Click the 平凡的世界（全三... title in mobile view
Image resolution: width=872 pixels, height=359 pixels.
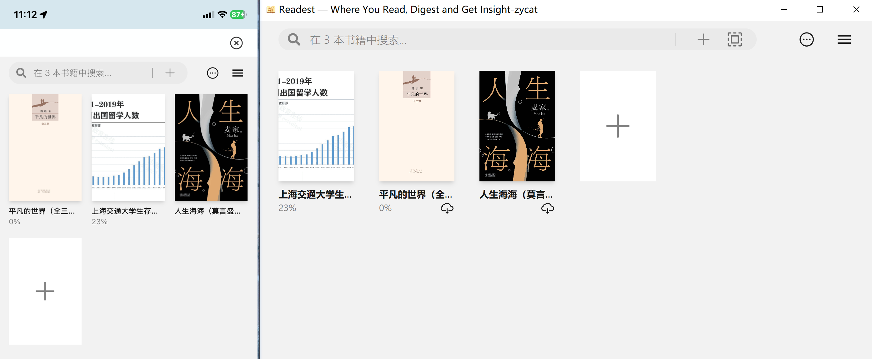(x=42, y=211)
